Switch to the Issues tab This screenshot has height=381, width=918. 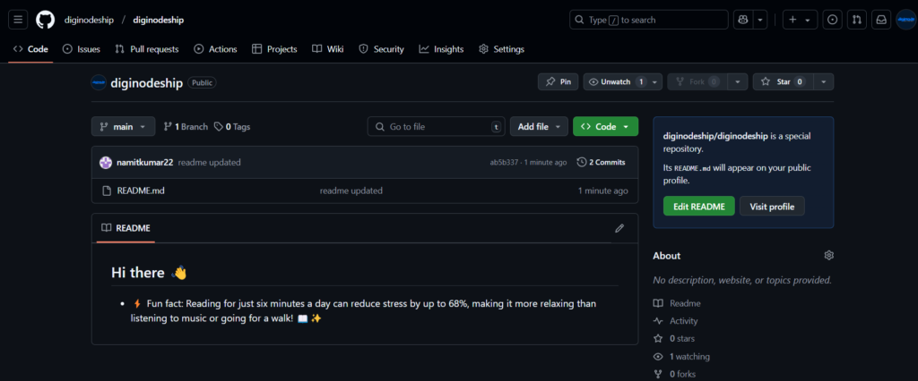pos(82,49)
